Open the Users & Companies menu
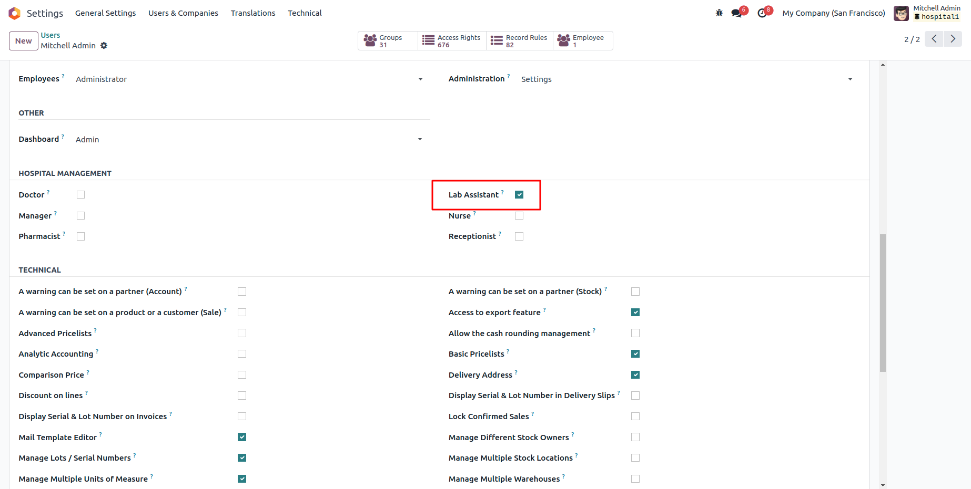 pyautogui.click(x=183, y=13)
